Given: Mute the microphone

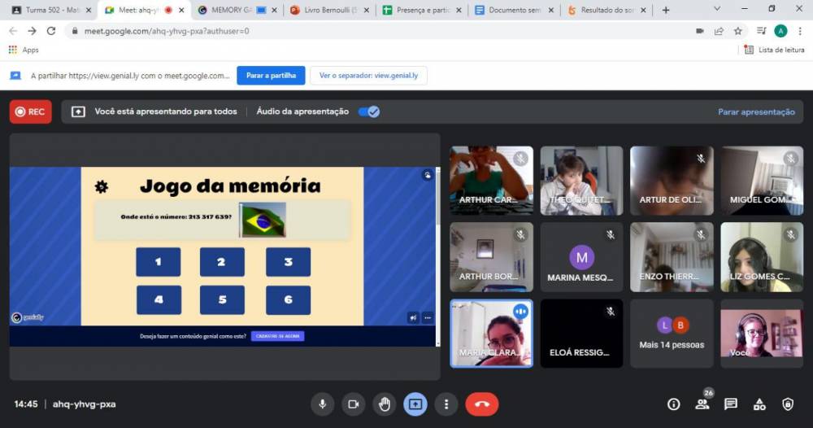Looking at the screenshot, I should coord(323,404).
